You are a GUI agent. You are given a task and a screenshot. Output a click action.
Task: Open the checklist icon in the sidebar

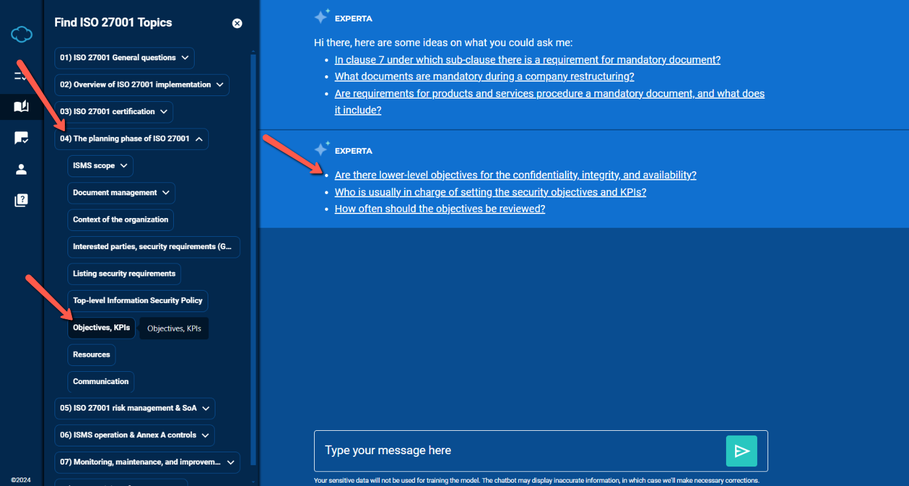click(x=21, y=75)
